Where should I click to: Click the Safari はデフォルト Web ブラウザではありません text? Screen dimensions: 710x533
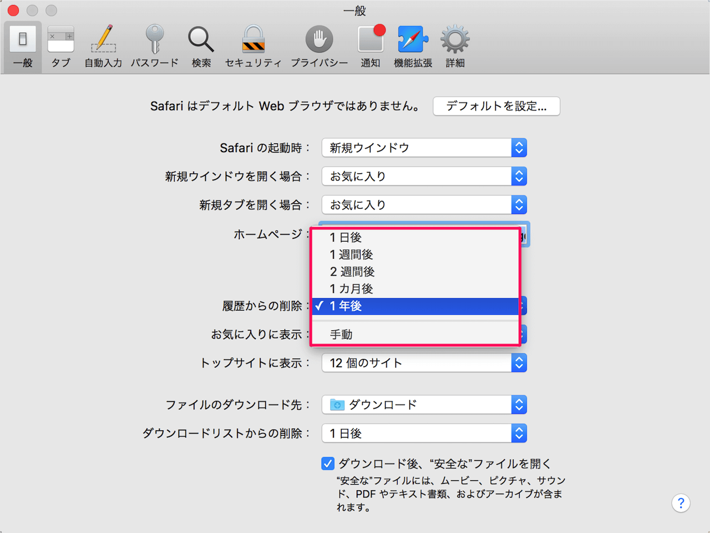285,106
